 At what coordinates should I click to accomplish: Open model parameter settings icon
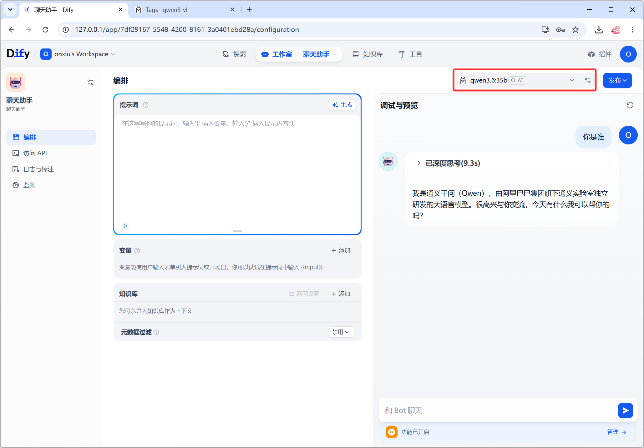pyautogui.click(x=588, y=80)
